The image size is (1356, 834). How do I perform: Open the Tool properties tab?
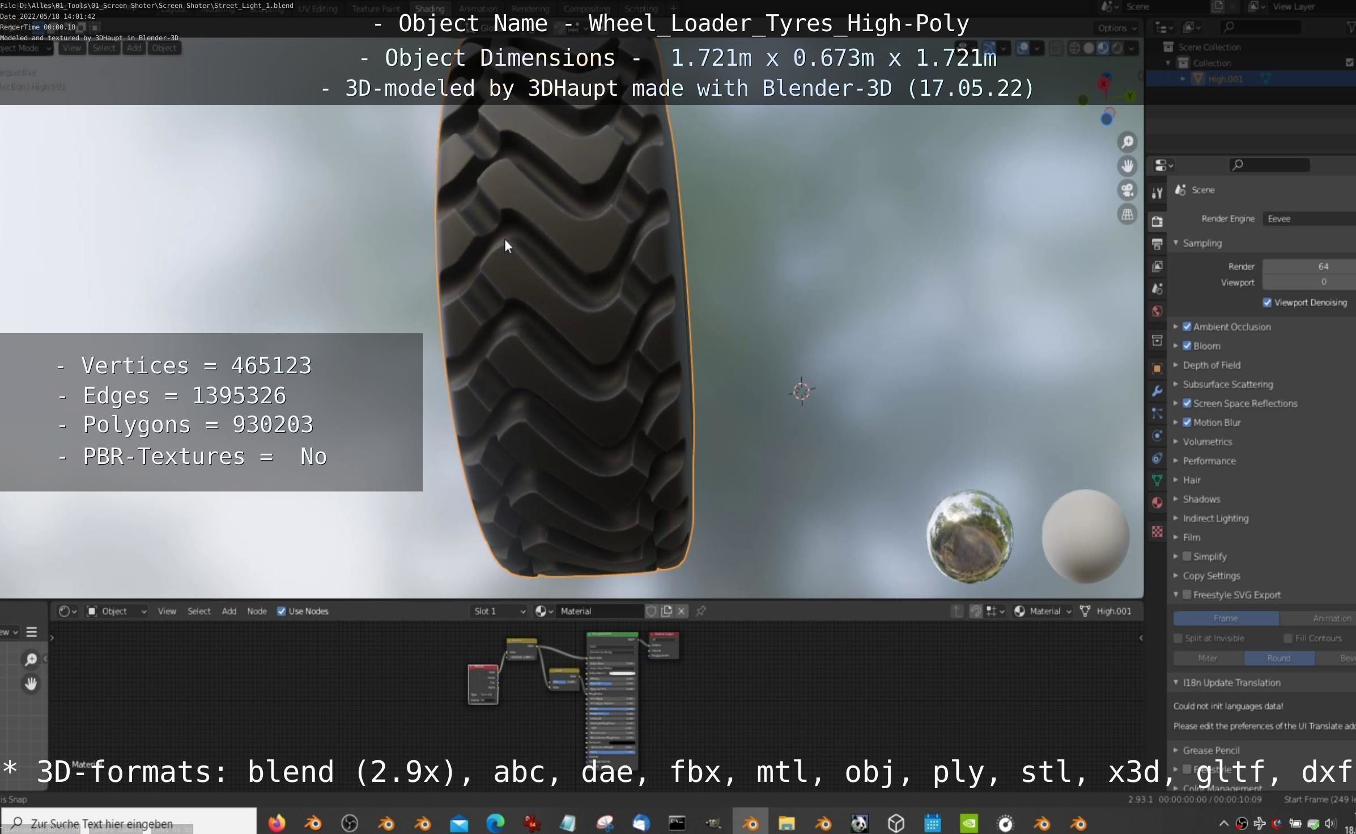coord(1157,193)
